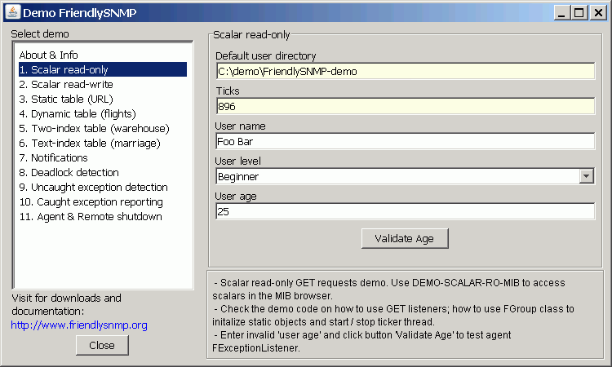The width and height of the screenshot is (612, 367).
Task: Click into the User age field
Action: point(405,211)
